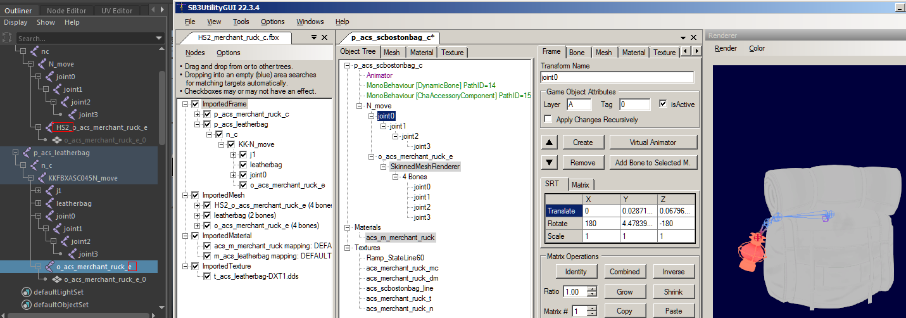This screenshot has width=906, height=318.
Task: Collapse ImportedTexture group
Action: [x=185, y=266]
